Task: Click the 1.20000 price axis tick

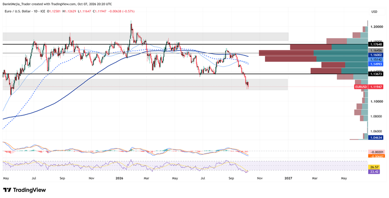Action: click(375, 27)
